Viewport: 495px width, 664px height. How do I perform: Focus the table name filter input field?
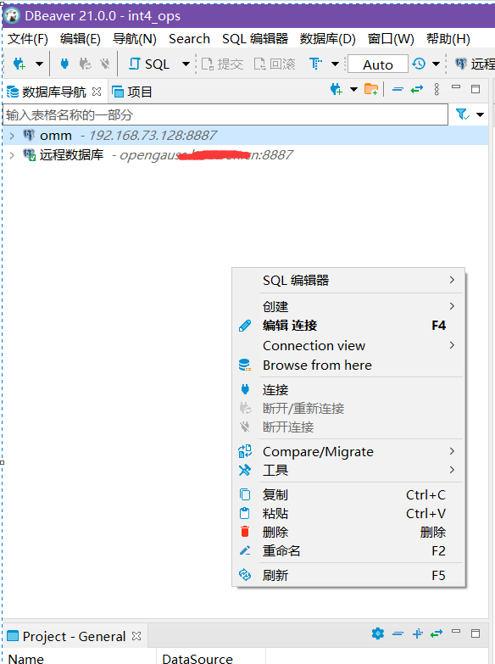pyautogui.click(x=225, y=114)
